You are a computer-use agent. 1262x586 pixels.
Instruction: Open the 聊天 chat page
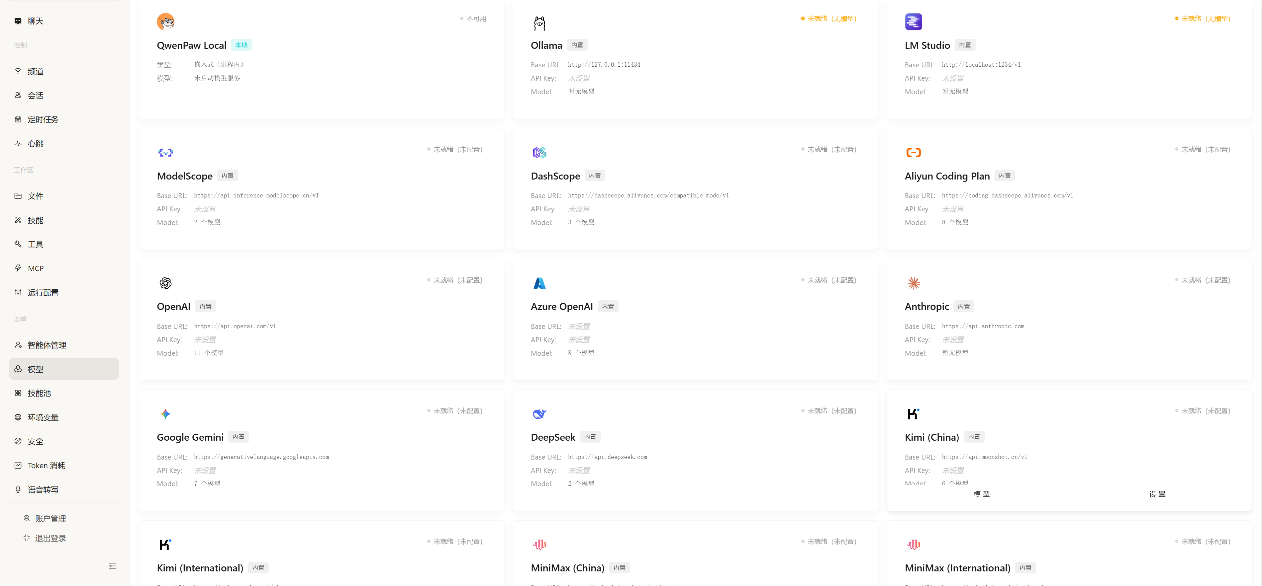tap(35, 21)
